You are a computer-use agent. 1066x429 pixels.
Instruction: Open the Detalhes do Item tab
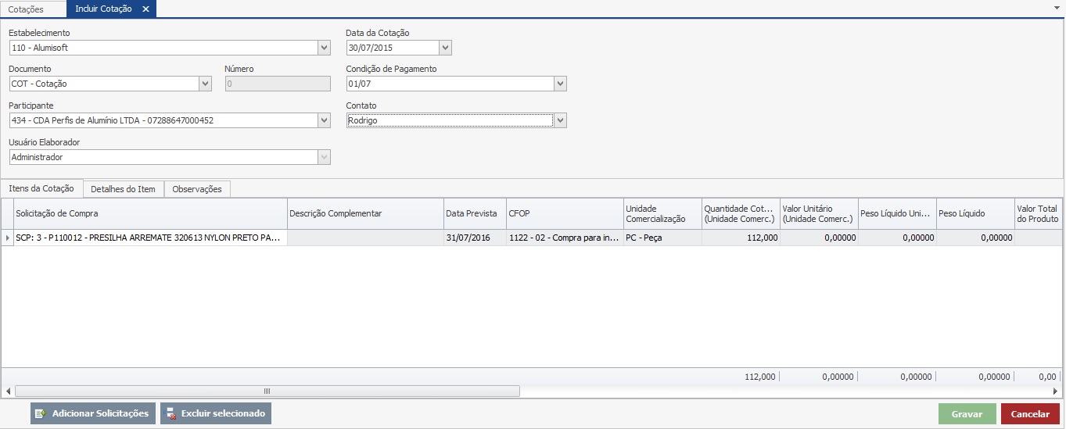click(123, 189)
